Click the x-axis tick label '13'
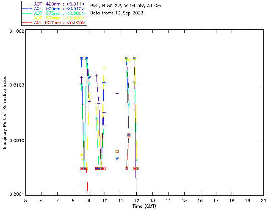The width and height of the screenshot is (271, 217). pyautogui.click(x=152, y=200)
